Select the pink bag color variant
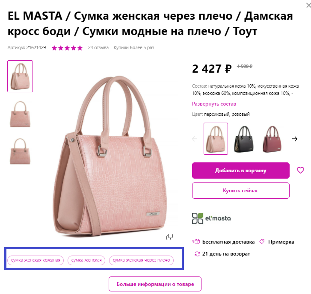 click(x=216, y=139)
